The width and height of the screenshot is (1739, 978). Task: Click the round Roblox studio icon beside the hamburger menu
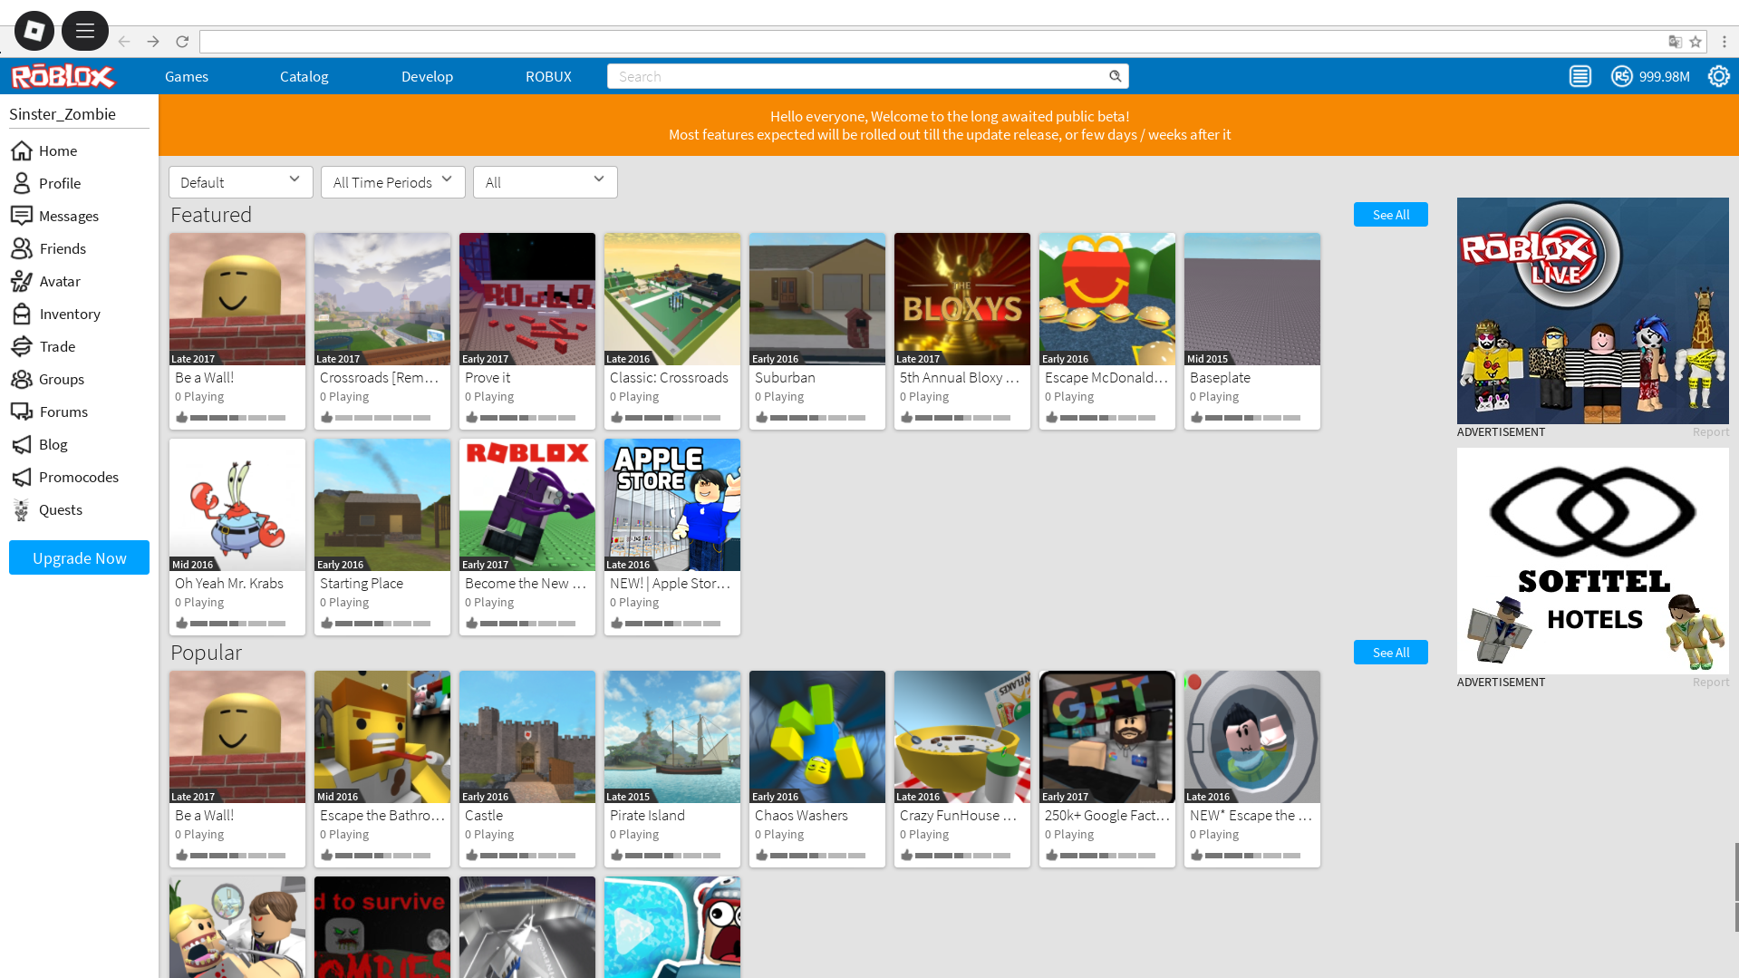point(34,32)
